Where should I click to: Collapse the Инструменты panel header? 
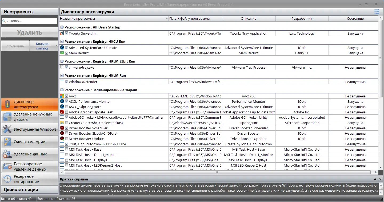click(x=29, y=12)
